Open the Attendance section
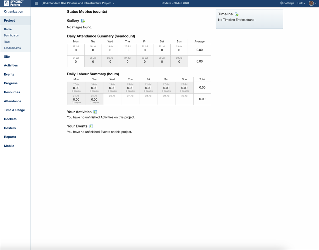This screenshot has height=250, width=319. coord(13,101)
